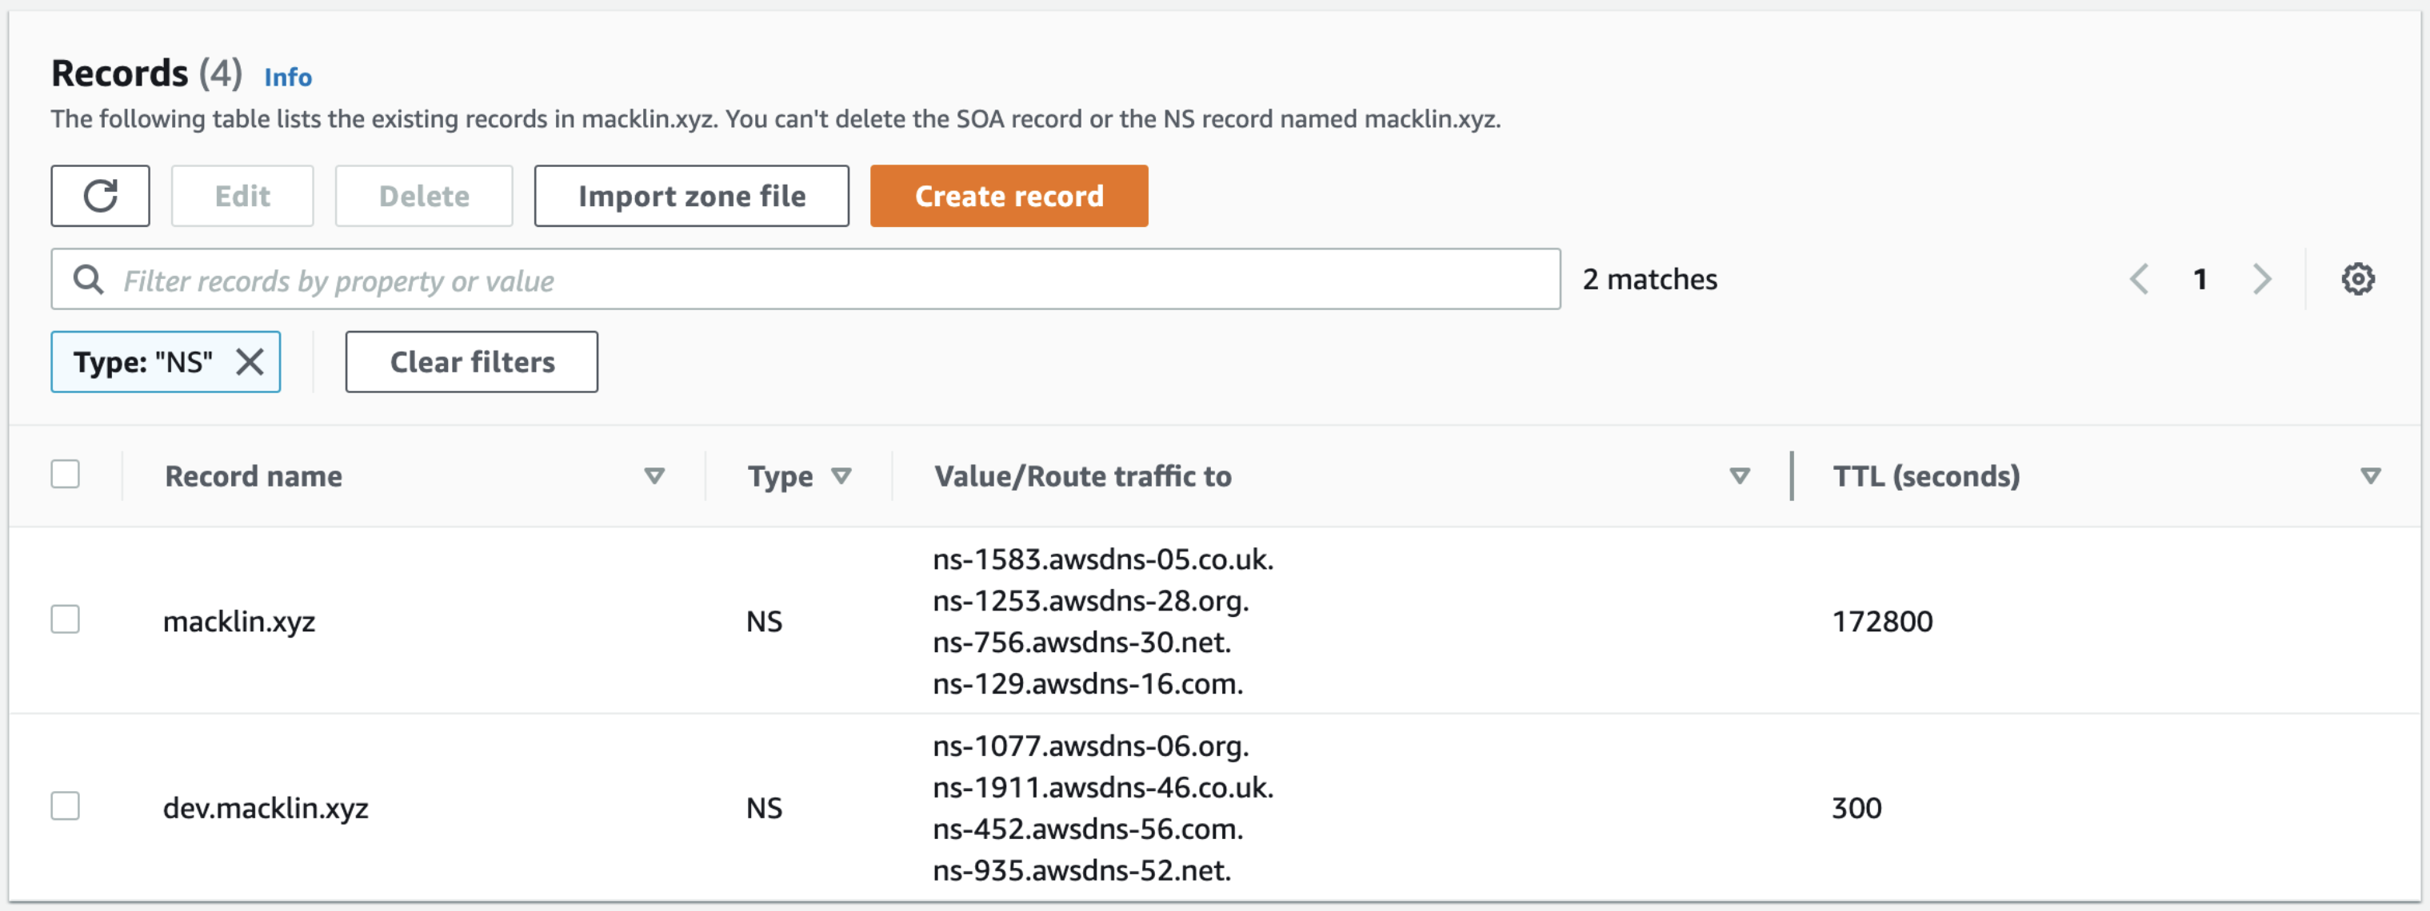Sort by Value/Route traffic to arrow

click(1740, 475)
